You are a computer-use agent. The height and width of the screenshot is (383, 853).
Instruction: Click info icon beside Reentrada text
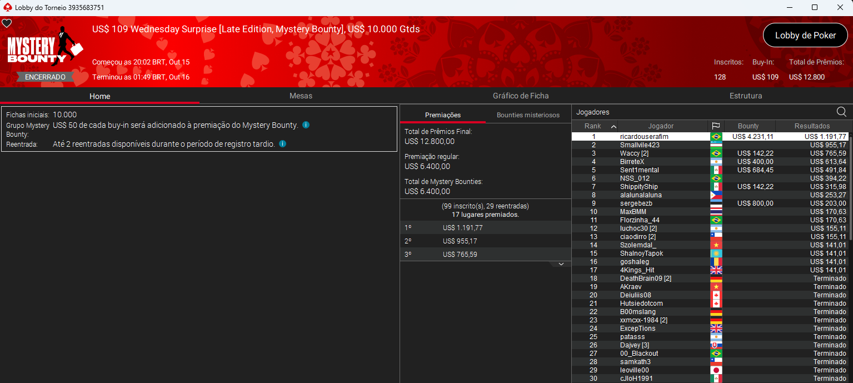point(282,144)
